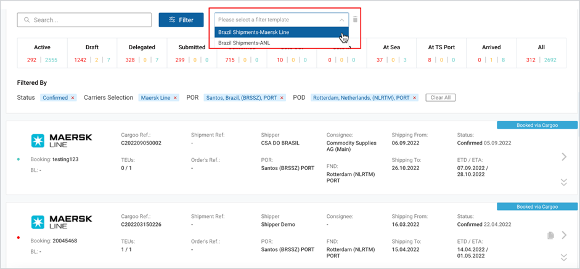
Task: Click Maersk Line logo on booking 20045468
Action: (x=62, y=222)
